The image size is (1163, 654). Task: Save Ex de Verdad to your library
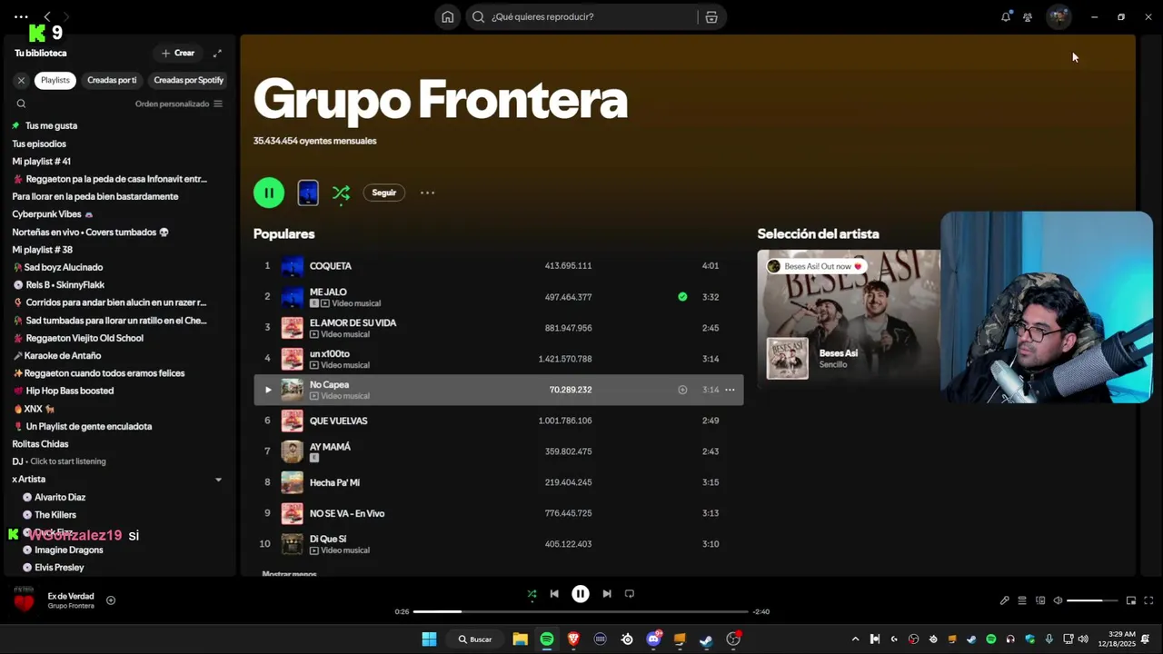tap(111, 600)
